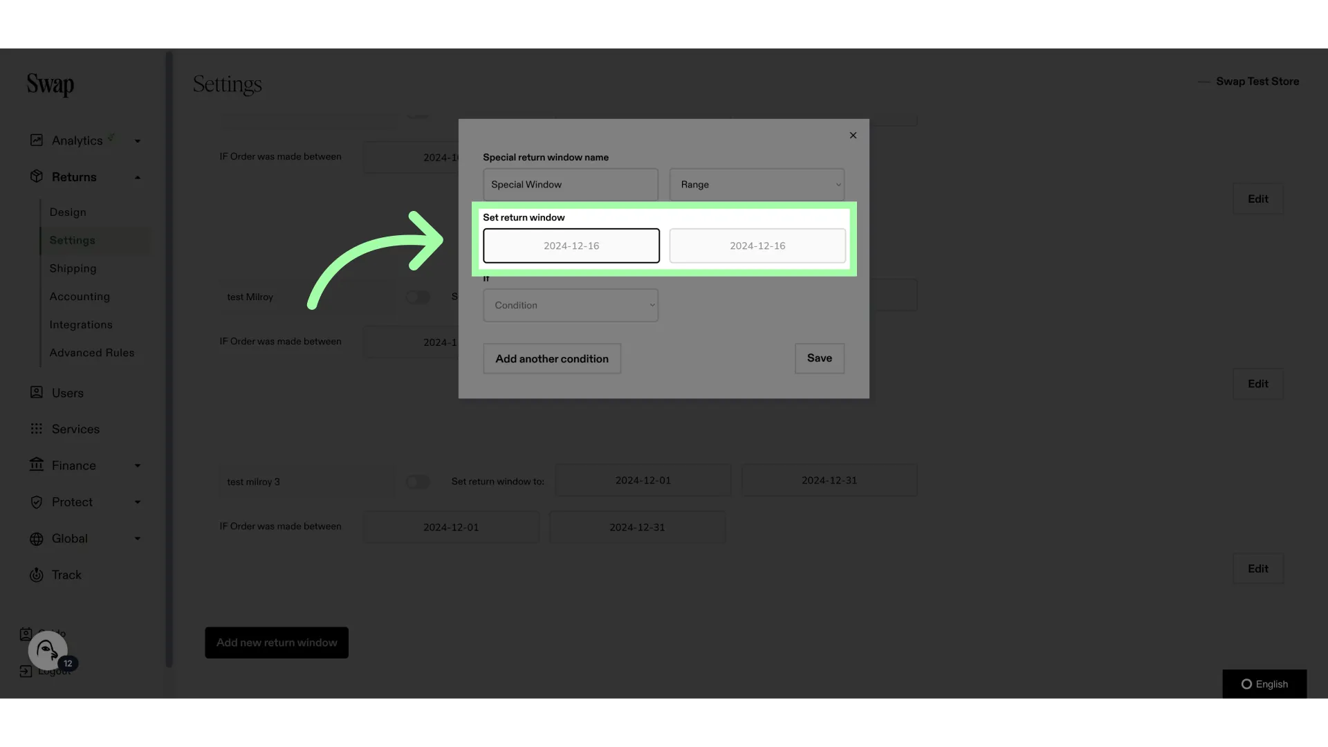
Task: Expand the Analytics menu arrow
Action: [x=138, y=141]
